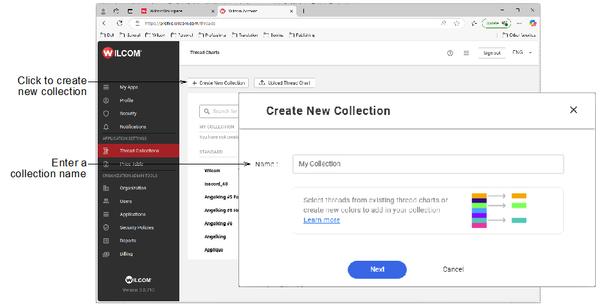Open the apps grid icon in header
Image resolution: width=599 pixels, height=307 pixels.
point(466,53)
